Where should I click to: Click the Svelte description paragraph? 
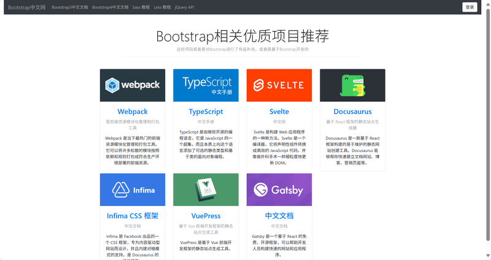pos(279,147)
